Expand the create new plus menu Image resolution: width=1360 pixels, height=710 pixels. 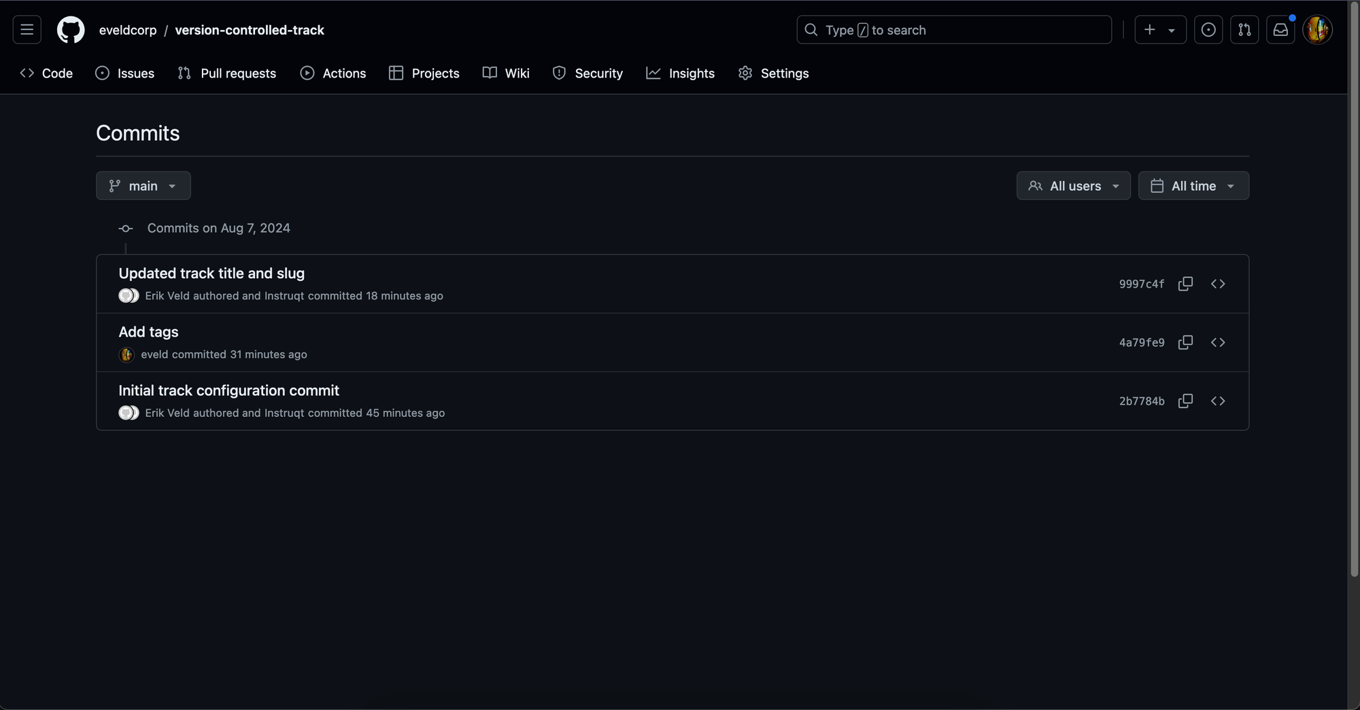click(x=1160, y=30)
